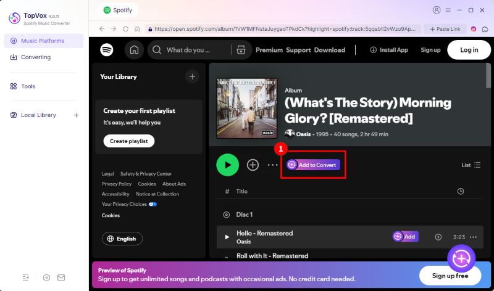Image resolution: width=494 pixels, height=291 pixels.
Task: Open Safety & Privacy Center link
Action: pos(146,174)
